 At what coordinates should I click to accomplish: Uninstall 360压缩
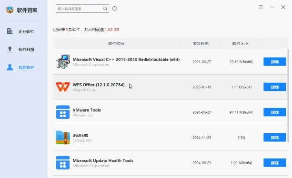pyautogui.click(x=275, y=138)
